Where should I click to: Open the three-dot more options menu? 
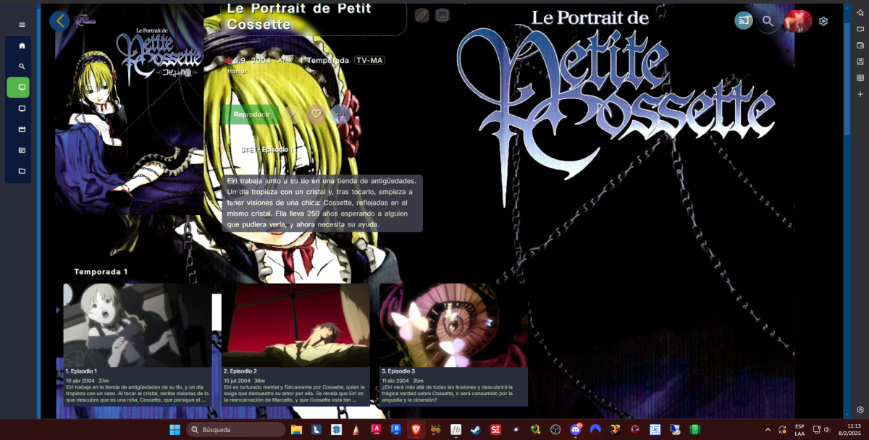pos(341,114)
